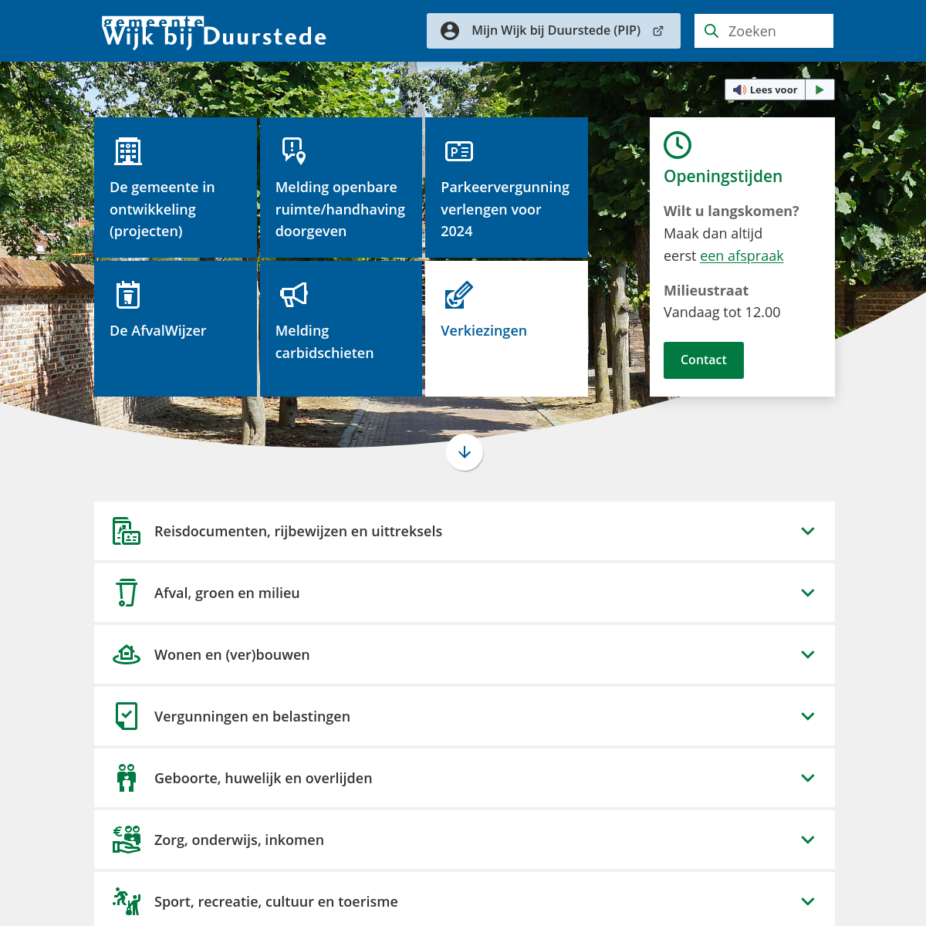This screenshot has height=926, width=926.
Task: Expand the Wonen en (ver)bouwen chevron
Action: (x=808, y=654)
